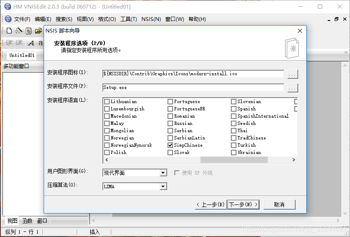Image resolution: width=350 pixels, height=237 pixels.
Task: Click the editor vertical scrollbar up arrow
Action: 345,65
